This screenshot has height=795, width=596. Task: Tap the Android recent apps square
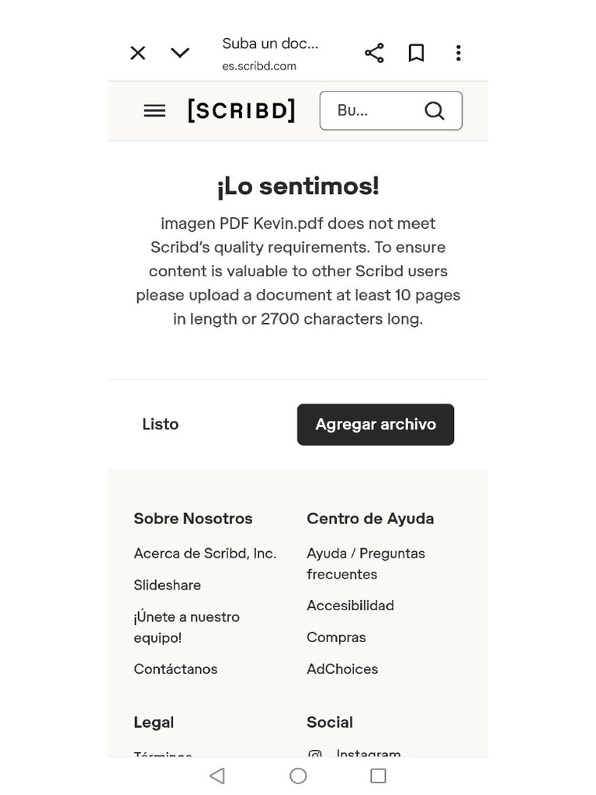378,776
